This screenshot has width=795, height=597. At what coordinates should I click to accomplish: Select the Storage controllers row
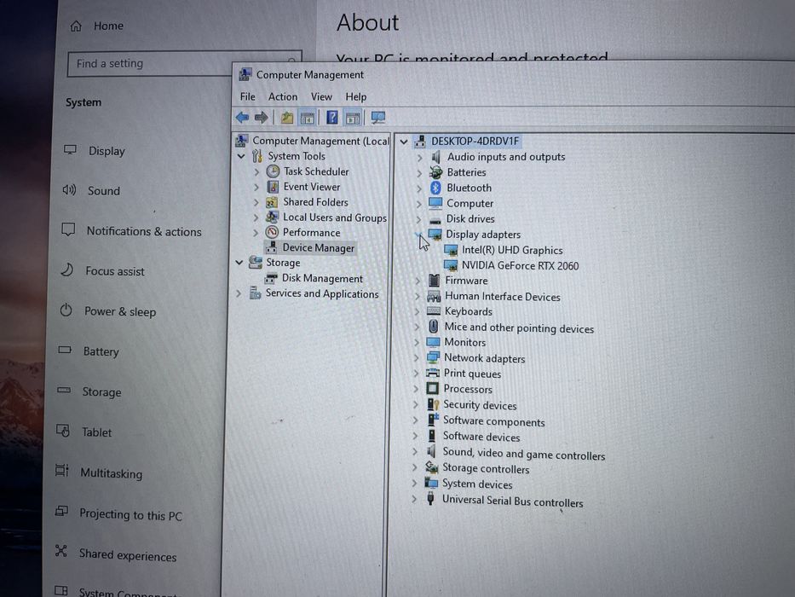(486, 468)
